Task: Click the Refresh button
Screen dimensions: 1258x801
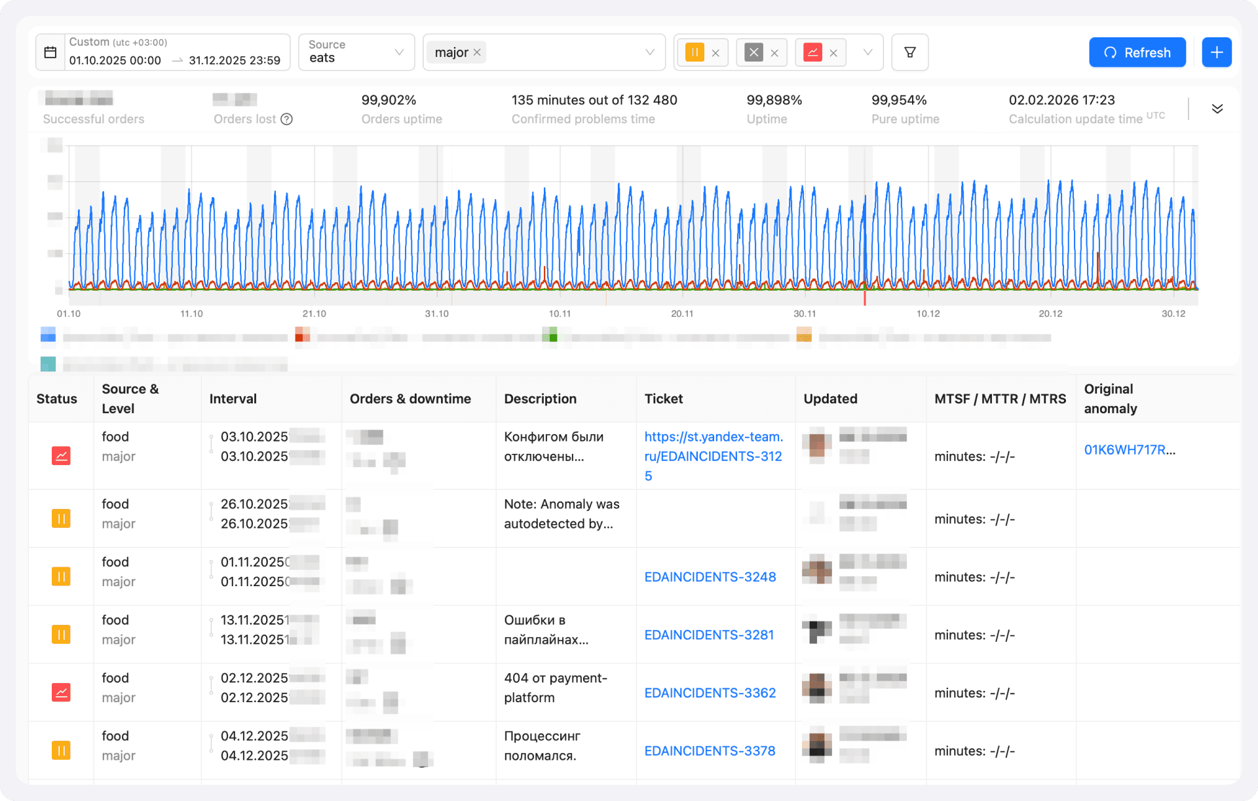Action: coord(1137,52)
